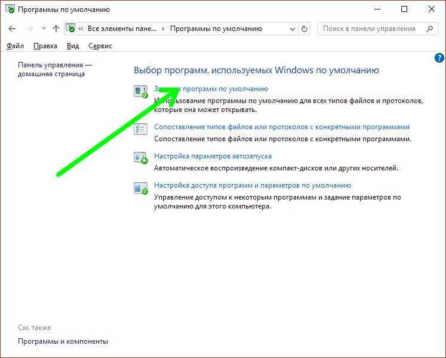Click the Задание программ по умолчанию icon
The image size is (446, 358).
pos(141,91)
